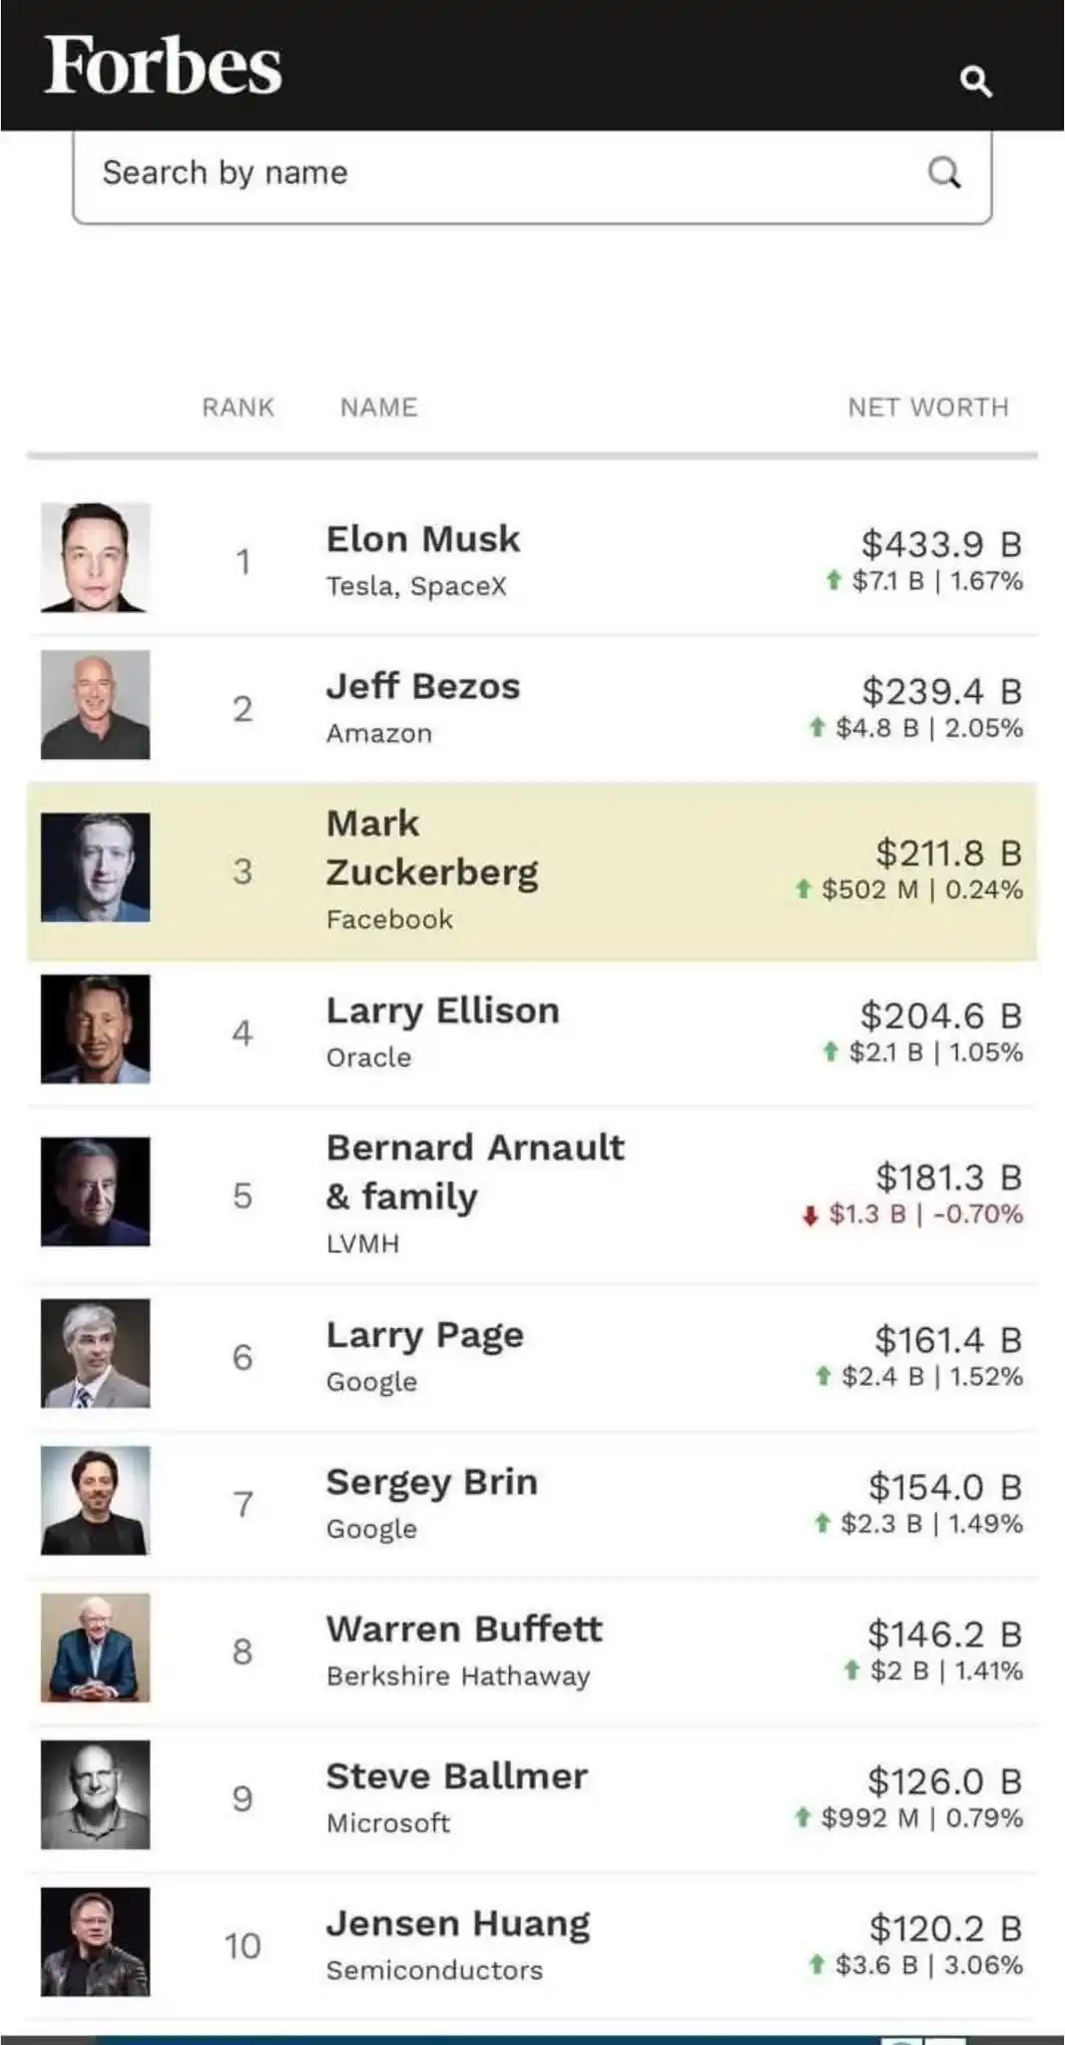1065x2045 pixels.
Task: Click the NAME column header
Action: pos(378,407)
